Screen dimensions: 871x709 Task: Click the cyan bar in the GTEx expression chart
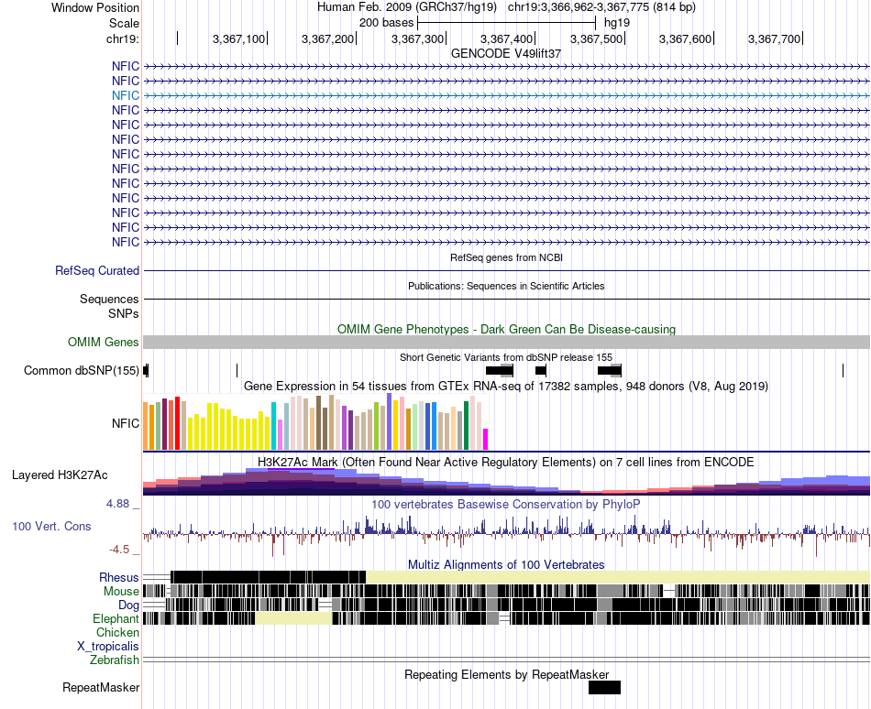(273, 426)
